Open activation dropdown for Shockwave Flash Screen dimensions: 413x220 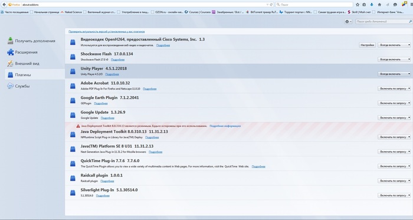394,60
